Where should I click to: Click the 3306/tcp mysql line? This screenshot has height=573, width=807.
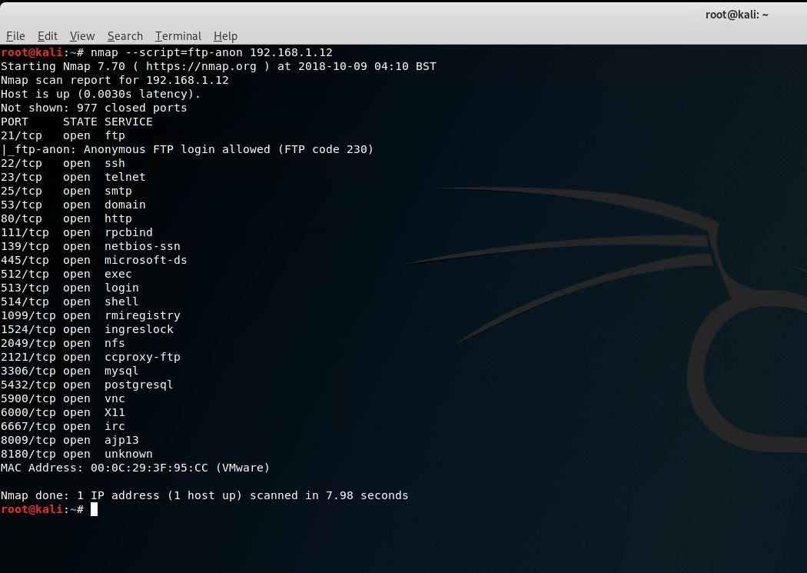[69, 371]
